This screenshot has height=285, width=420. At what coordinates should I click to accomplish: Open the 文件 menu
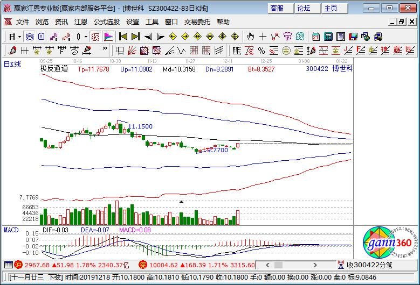pos(23,22)
